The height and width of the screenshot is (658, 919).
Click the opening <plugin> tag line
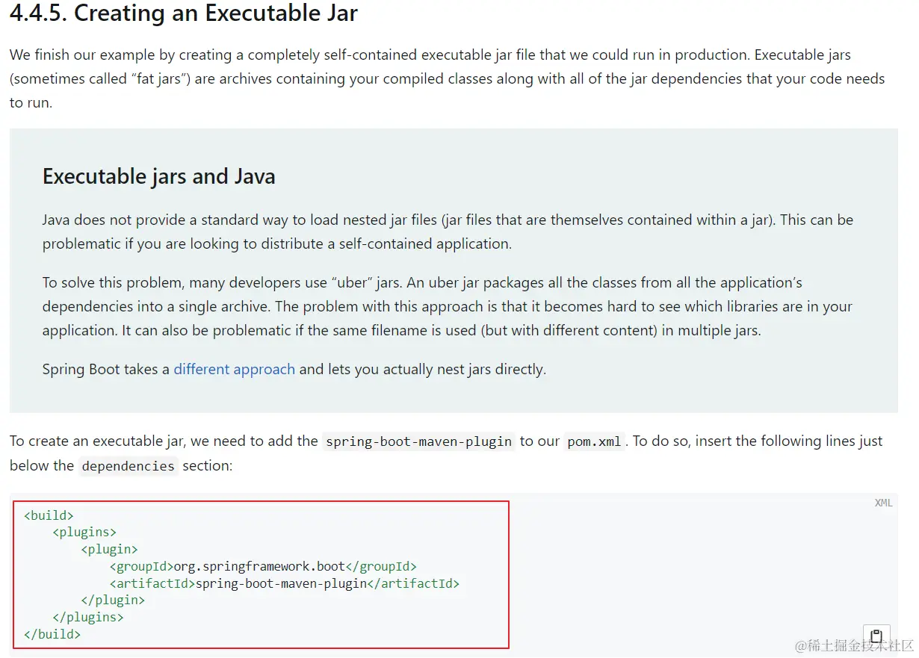(x=109, y=550)
